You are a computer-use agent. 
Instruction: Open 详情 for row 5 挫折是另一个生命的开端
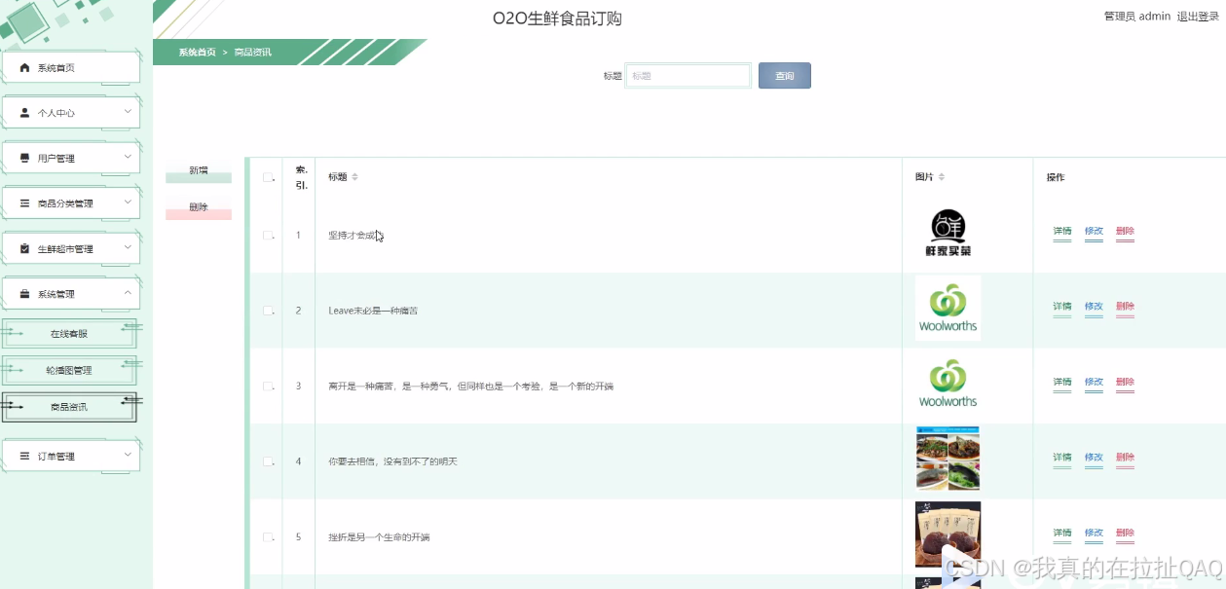pyautogui.click(x=1062, y=534)
